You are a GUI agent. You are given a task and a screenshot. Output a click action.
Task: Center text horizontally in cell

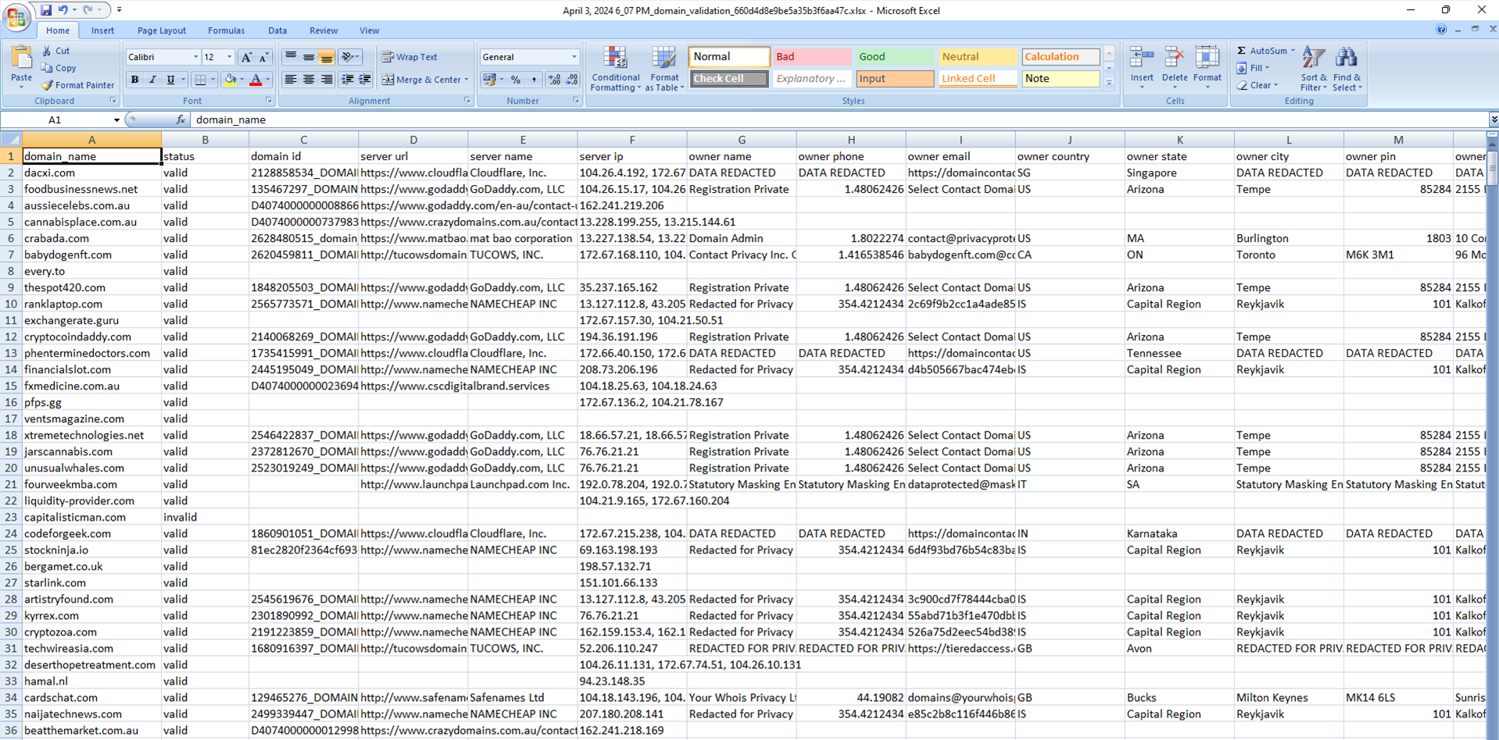click(309, 80)
